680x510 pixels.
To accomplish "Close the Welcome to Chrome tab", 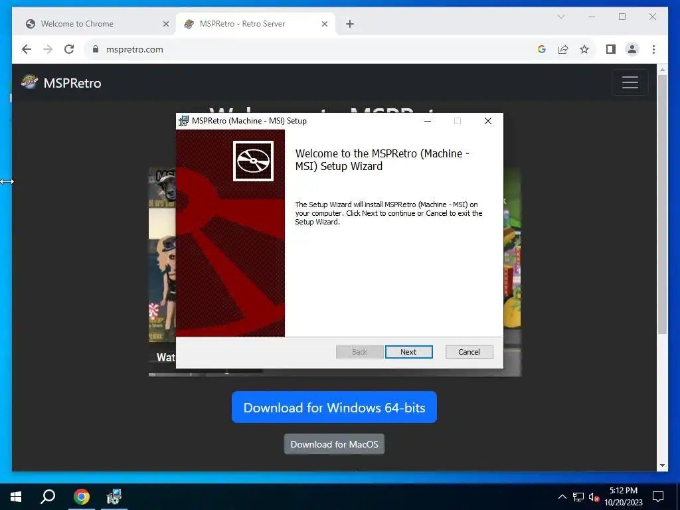I will [165, 24].
